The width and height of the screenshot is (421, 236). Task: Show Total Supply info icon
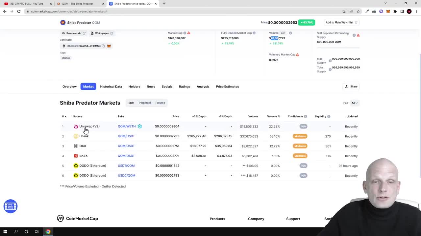[330, 69]
